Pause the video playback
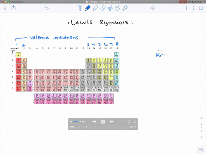206x154 pixels. 103,121
